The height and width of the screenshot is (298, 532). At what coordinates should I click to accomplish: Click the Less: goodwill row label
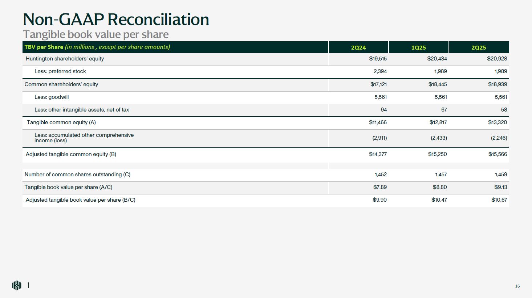(52, 97)
